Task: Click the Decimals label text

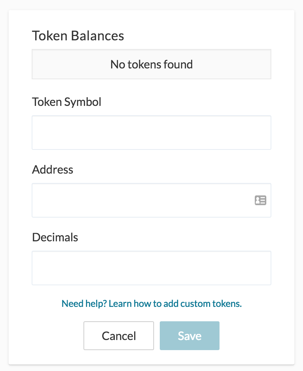Action: [55, 237]
